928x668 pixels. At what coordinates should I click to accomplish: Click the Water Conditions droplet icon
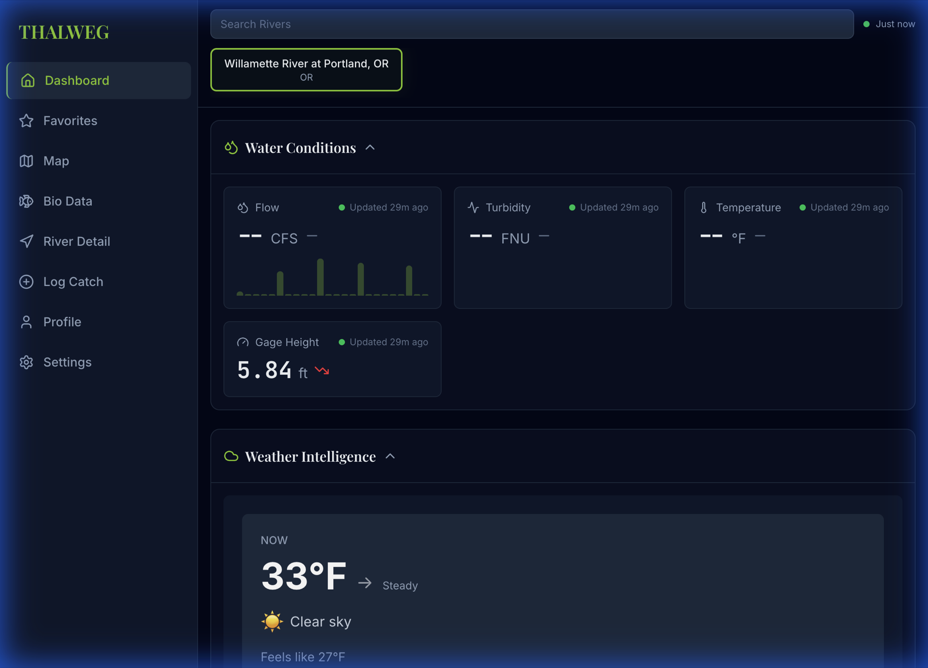[231, 148]
